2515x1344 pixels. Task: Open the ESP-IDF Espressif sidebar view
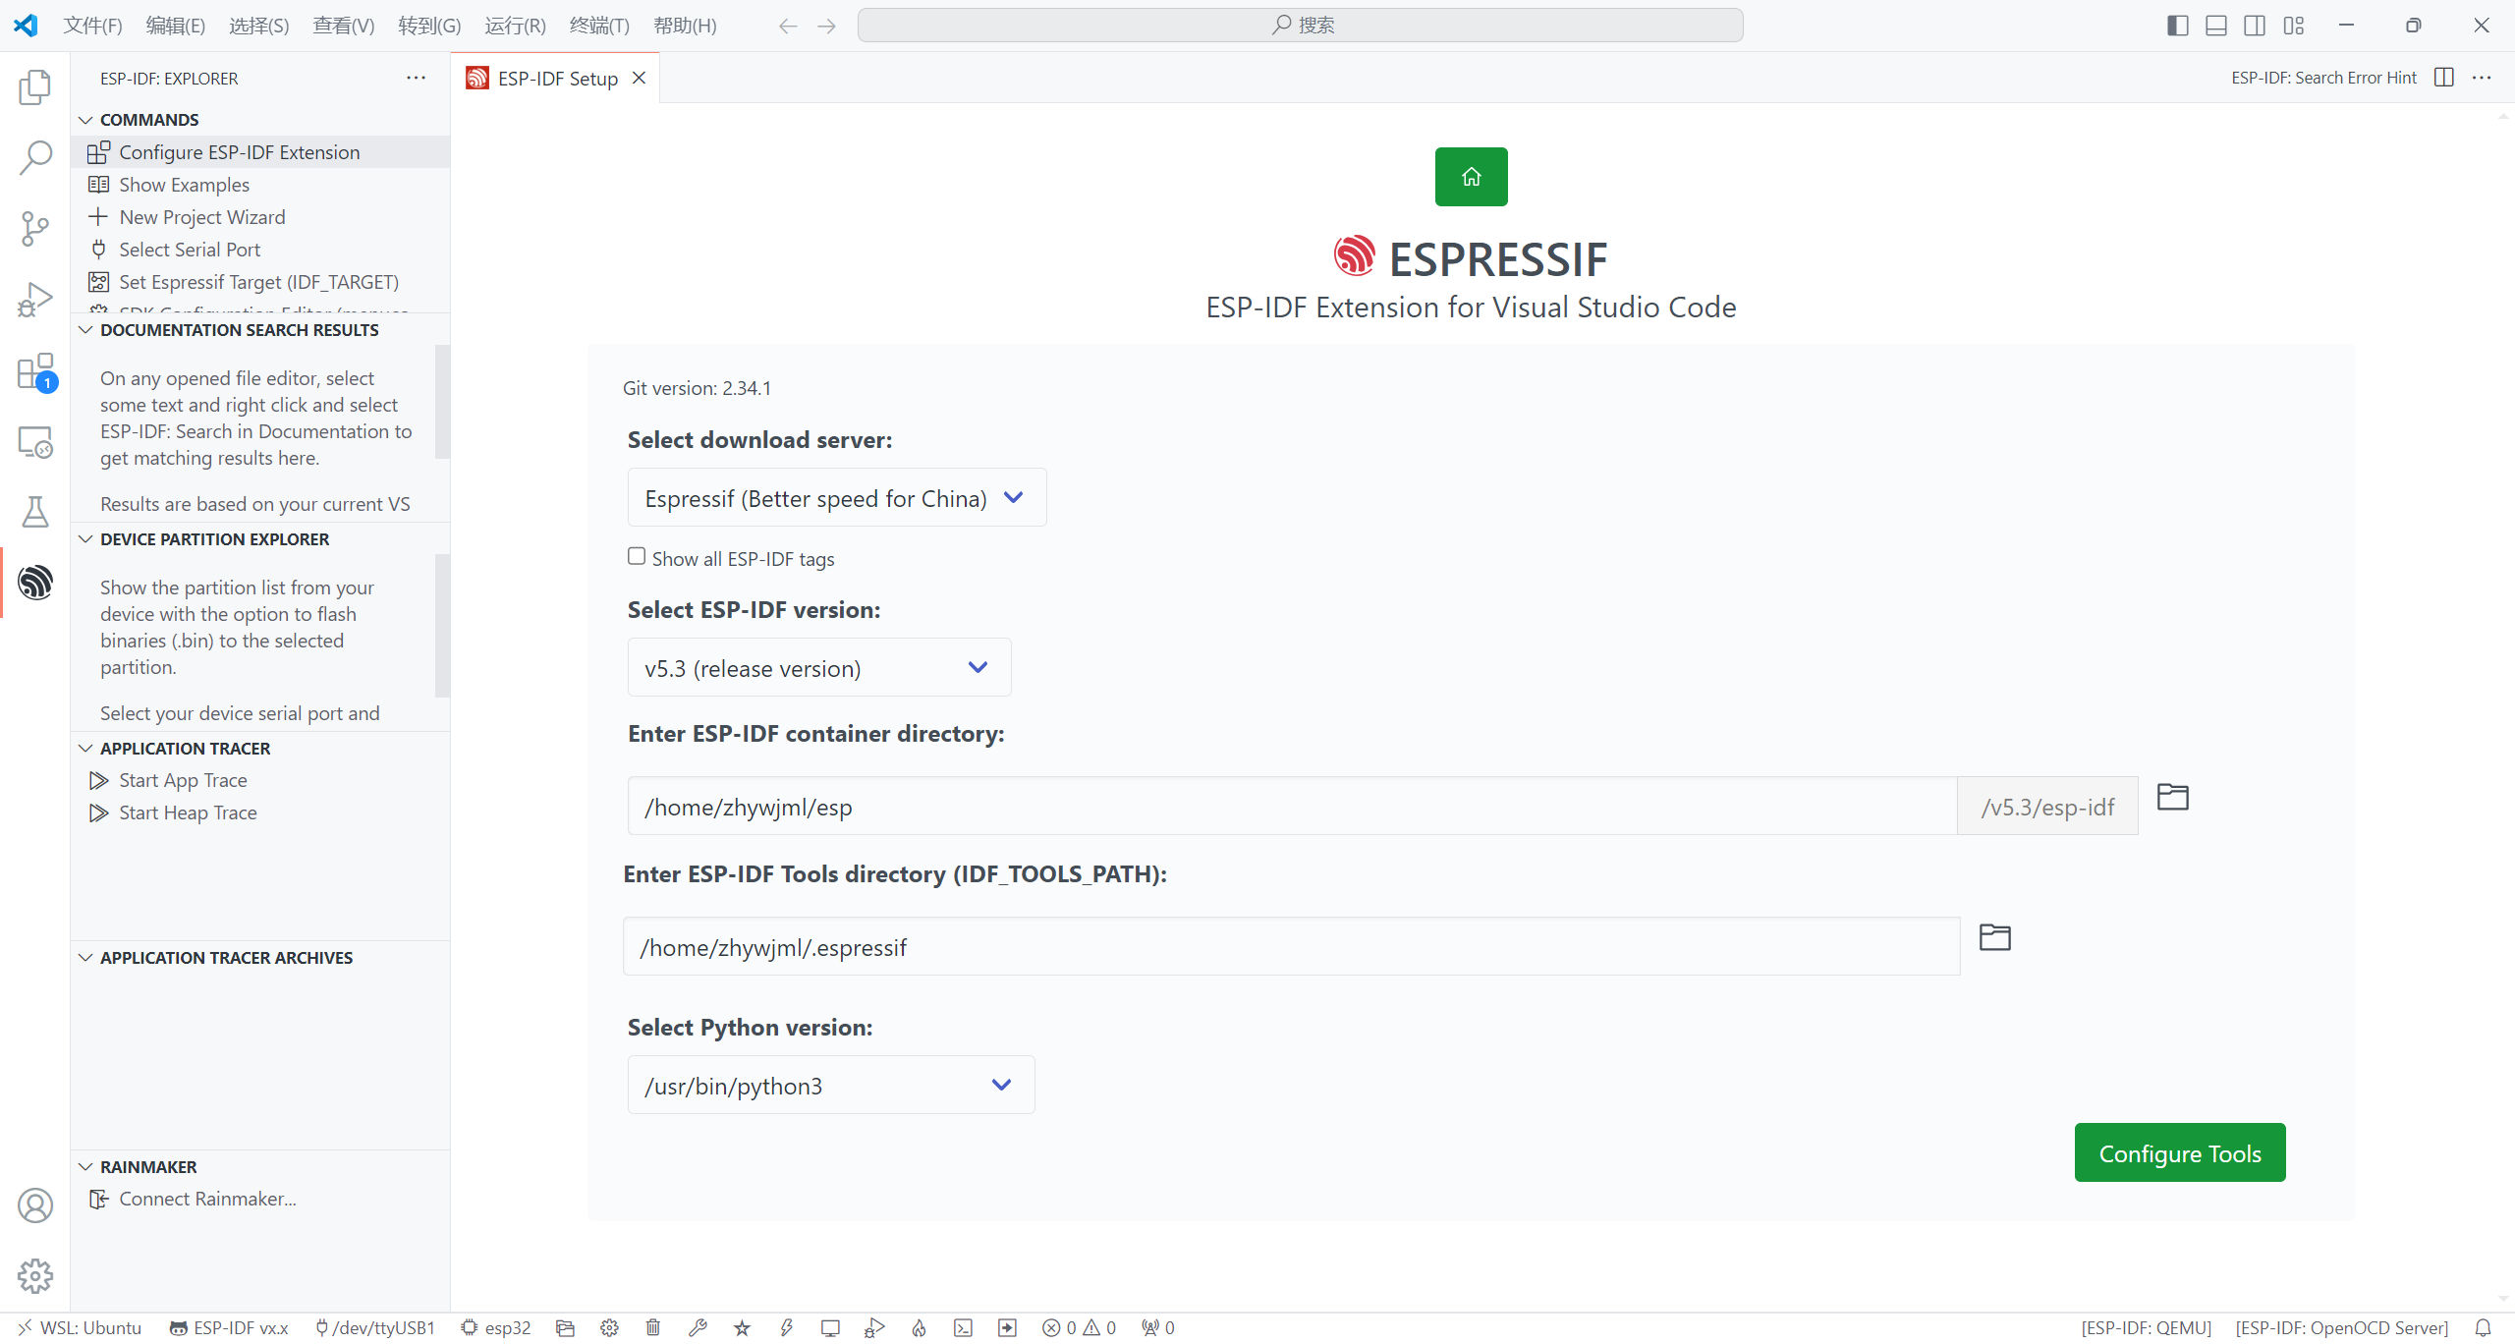coord(35,583)
